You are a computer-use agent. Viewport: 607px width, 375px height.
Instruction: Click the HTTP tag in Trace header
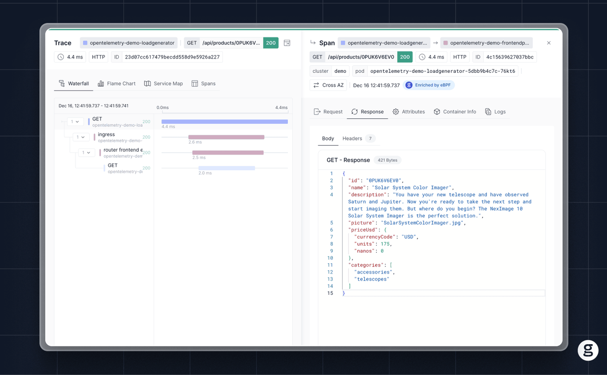99,57
